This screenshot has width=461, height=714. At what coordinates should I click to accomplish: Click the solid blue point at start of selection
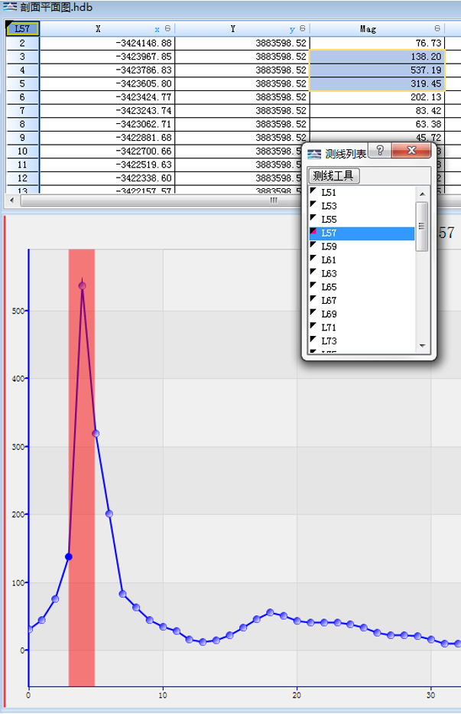pos(69,556)
